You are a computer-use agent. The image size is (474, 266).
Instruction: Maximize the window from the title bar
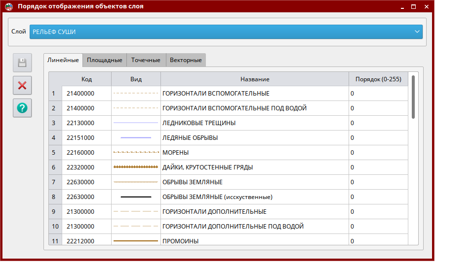[x=413, y=6]
